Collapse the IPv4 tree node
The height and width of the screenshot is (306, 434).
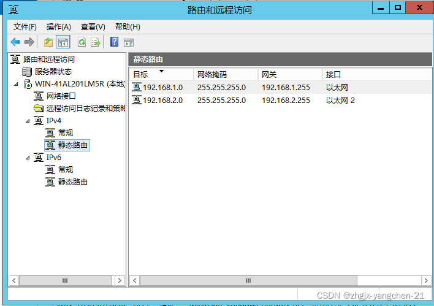28,121
